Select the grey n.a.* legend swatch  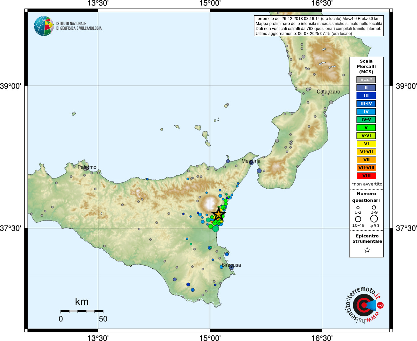pos(366,80)
